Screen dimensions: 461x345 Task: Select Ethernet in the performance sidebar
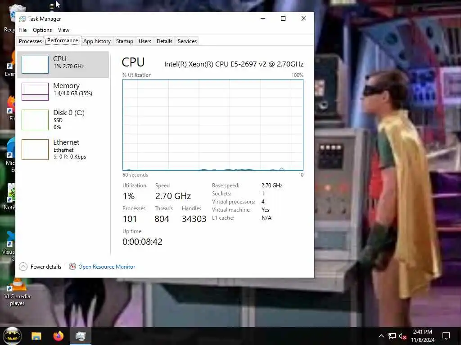(x=63, y=149)
